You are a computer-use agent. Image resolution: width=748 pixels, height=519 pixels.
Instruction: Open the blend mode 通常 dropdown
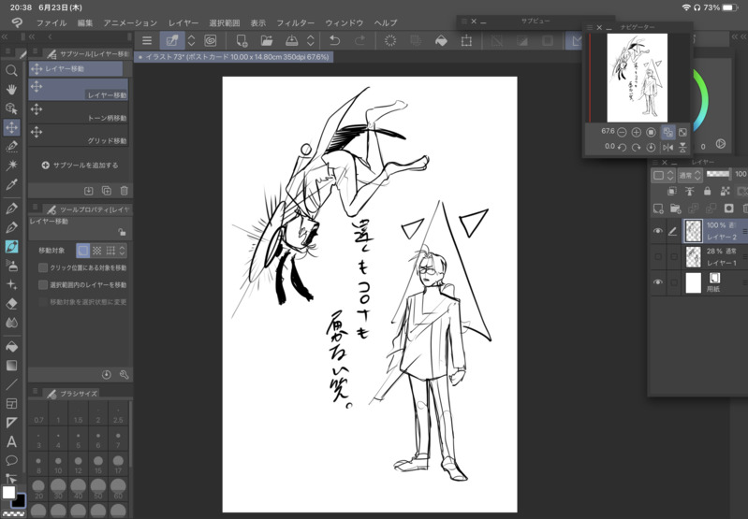pos(690,175)
